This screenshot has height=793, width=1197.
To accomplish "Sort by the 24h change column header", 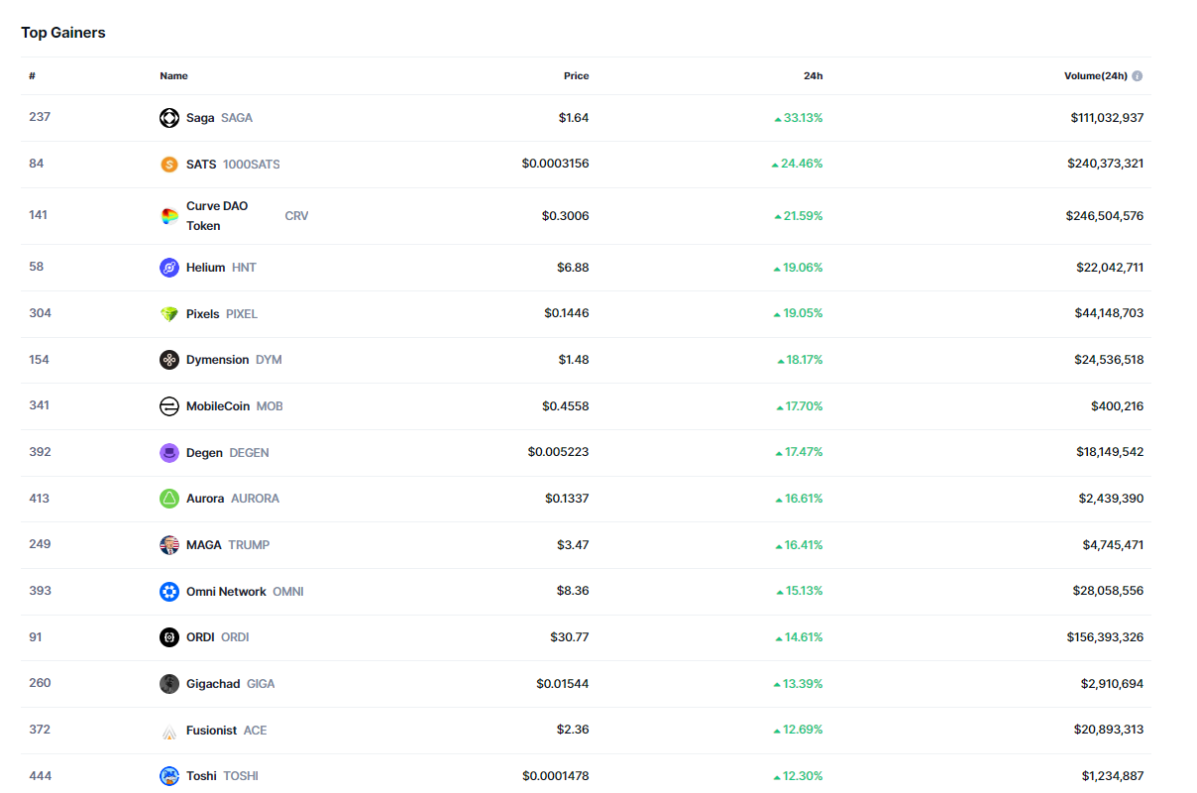I will click(813, 76).
